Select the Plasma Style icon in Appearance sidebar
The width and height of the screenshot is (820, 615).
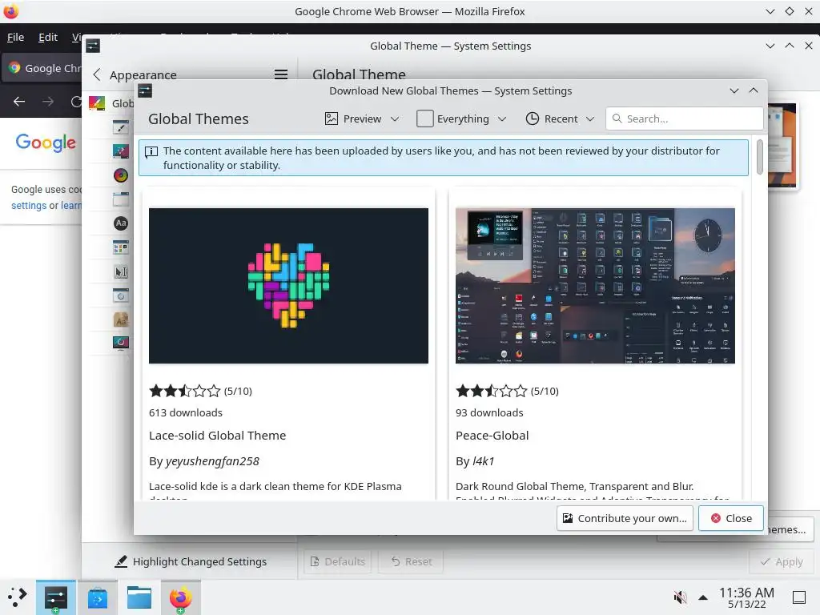(x=121, y=151)
